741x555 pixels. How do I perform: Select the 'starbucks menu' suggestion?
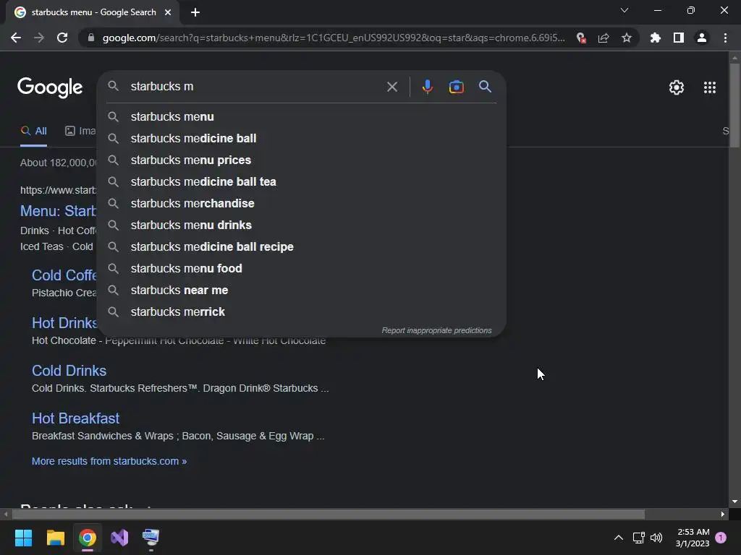[x=302, y=116]
